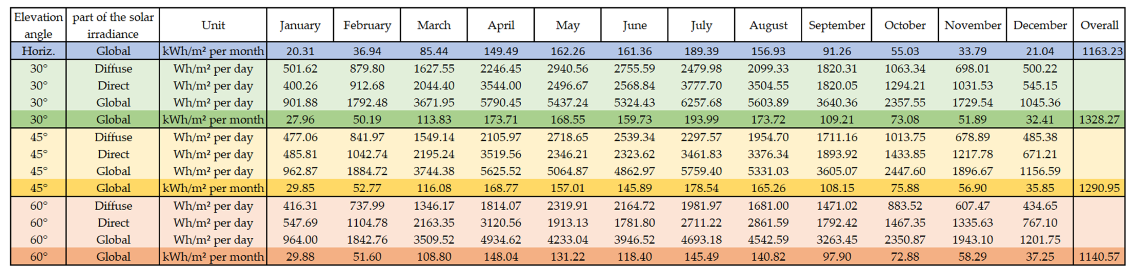Select the 60° overall total 1140.57

[1099, 257]
